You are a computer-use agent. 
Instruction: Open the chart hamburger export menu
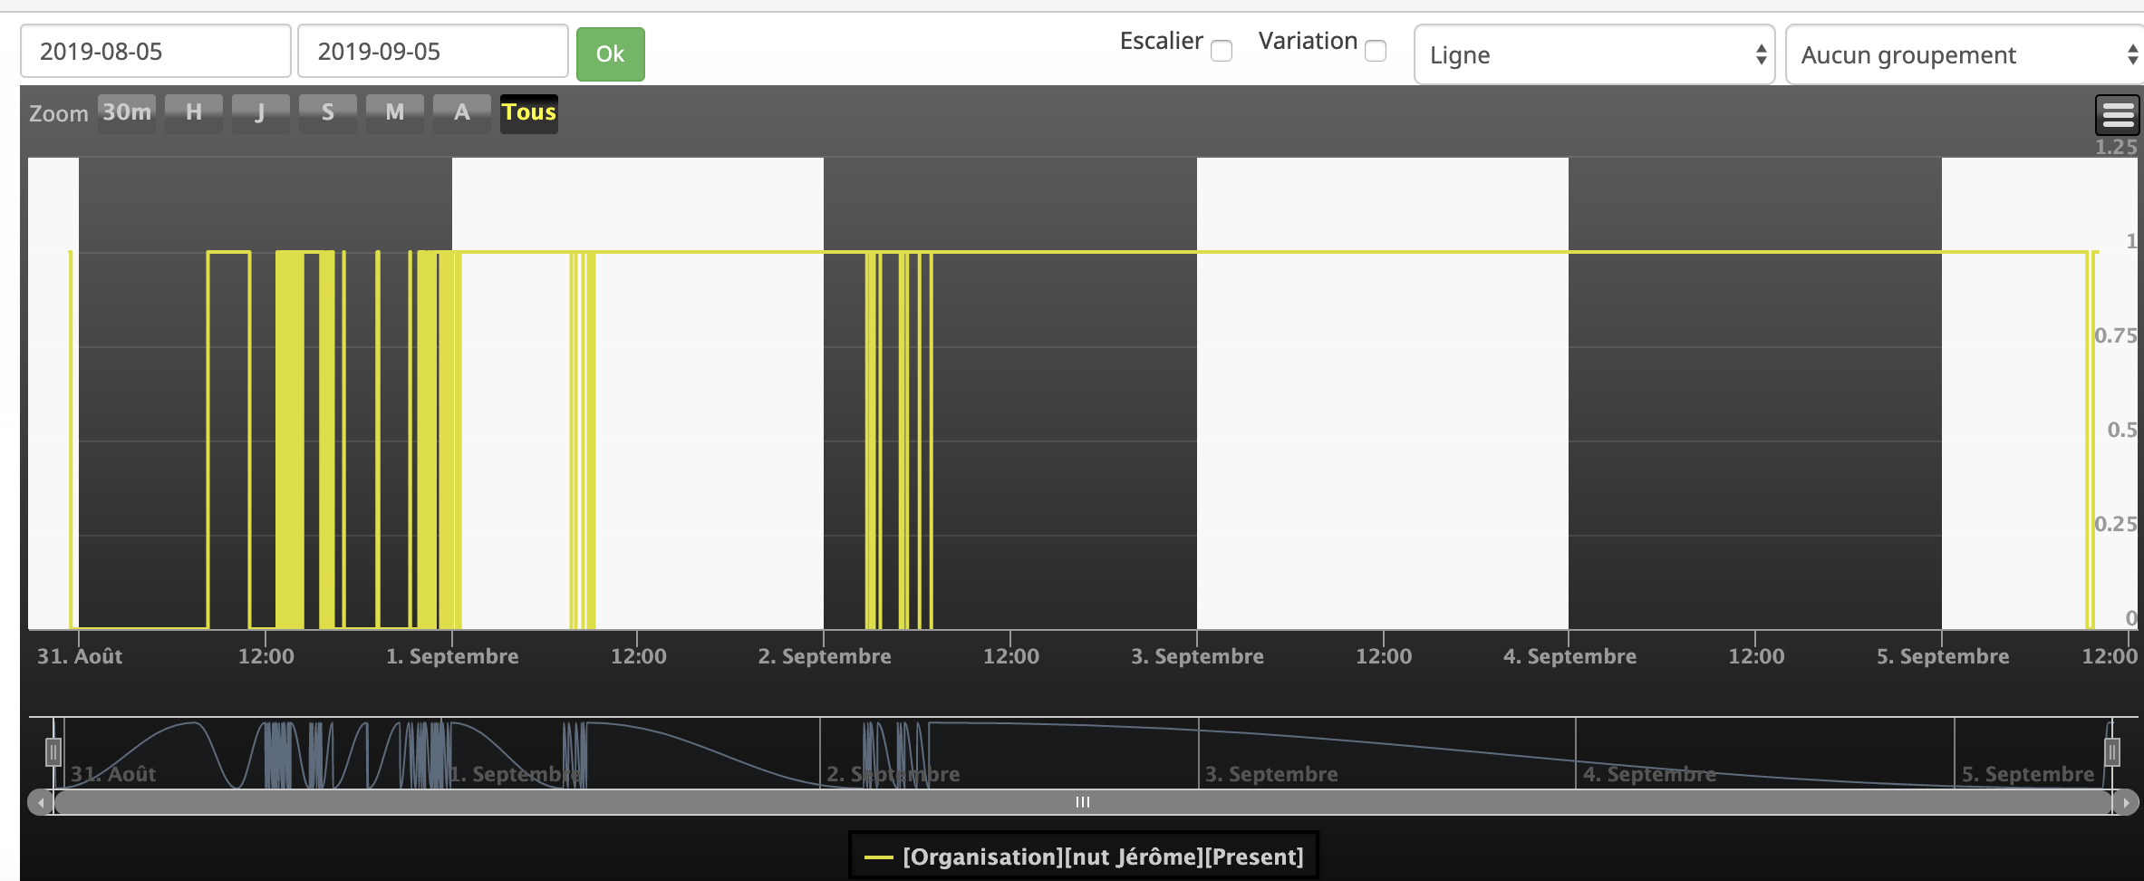2118,115
